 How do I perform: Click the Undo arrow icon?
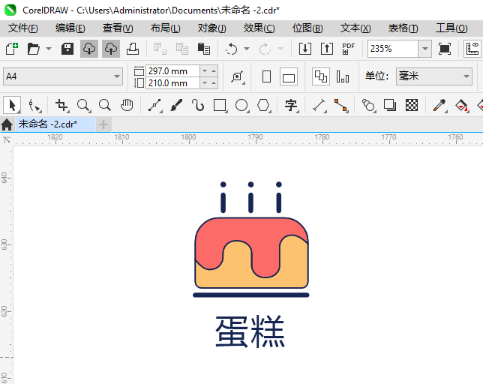coord(231,49)
